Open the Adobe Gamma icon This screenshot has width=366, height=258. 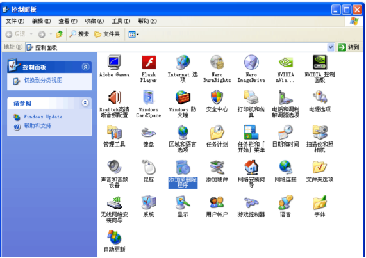point(114,63)
